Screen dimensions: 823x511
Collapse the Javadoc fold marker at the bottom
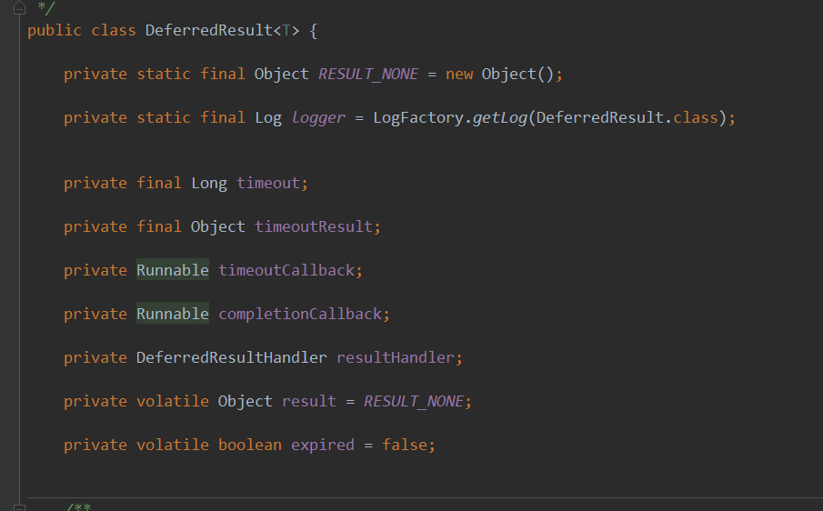click(18, 506)
